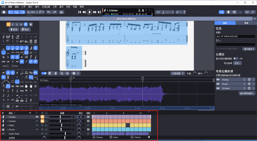Toggle the count-in hourglass icon
Screen dimensions: 257x141
pyautogui.click(x=139, y=10)
